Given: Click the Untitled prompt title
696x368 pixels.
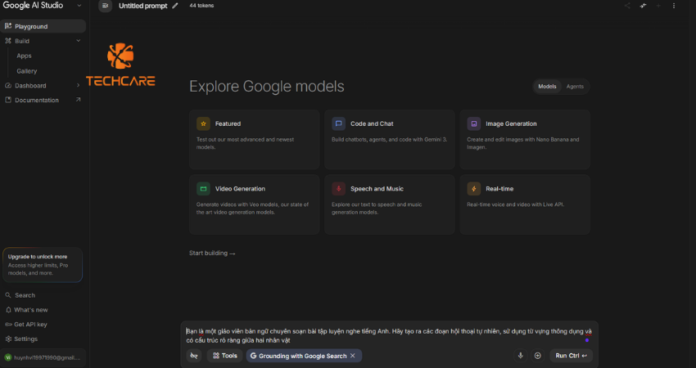Looking at the screenshot, I should 143,6.
